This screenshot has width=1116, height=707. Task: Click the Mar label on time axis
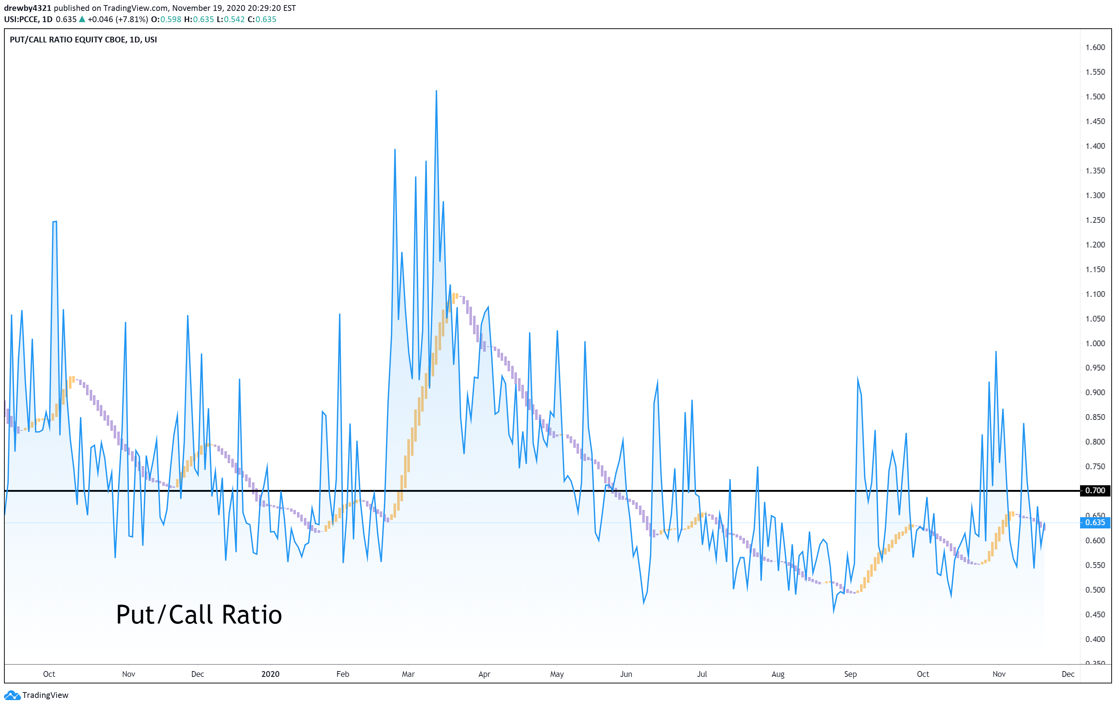pos(408,674)
